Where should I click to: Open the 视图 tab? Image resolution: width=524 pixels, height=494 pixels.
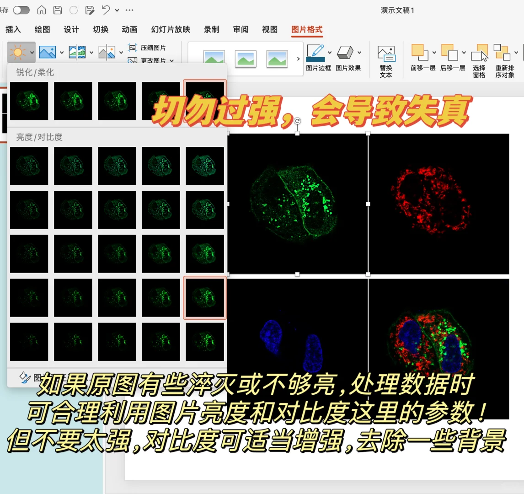(x=270, y=29)
